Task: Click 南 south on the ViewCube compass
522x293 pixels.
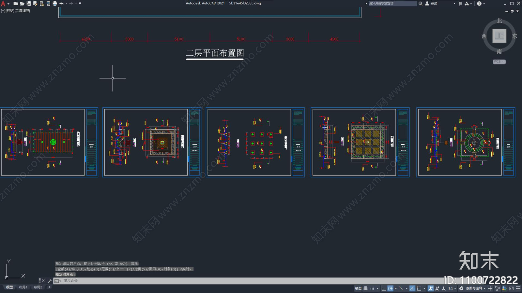Action: click(x=499, y=51)
